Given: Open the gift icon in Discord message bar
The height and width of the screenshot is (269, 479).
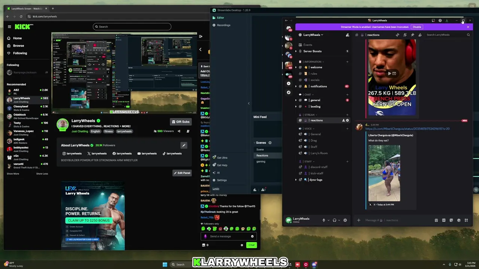Looking at the screenshot, I should tap(436, 220).
